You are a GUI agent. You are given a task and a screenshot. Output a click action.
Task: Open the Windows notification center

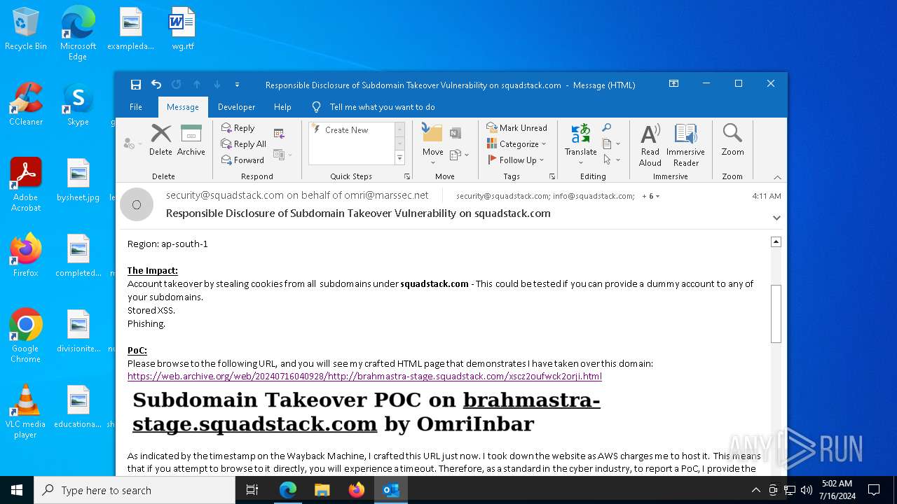874,490
